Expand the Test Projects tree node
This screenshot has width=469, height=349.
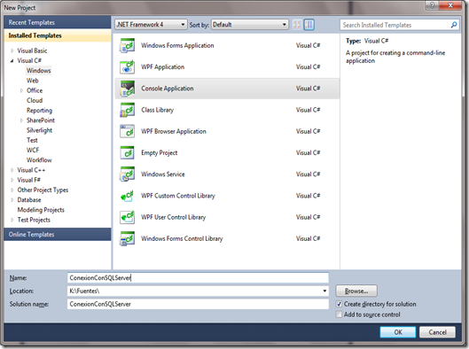[12, 220]
